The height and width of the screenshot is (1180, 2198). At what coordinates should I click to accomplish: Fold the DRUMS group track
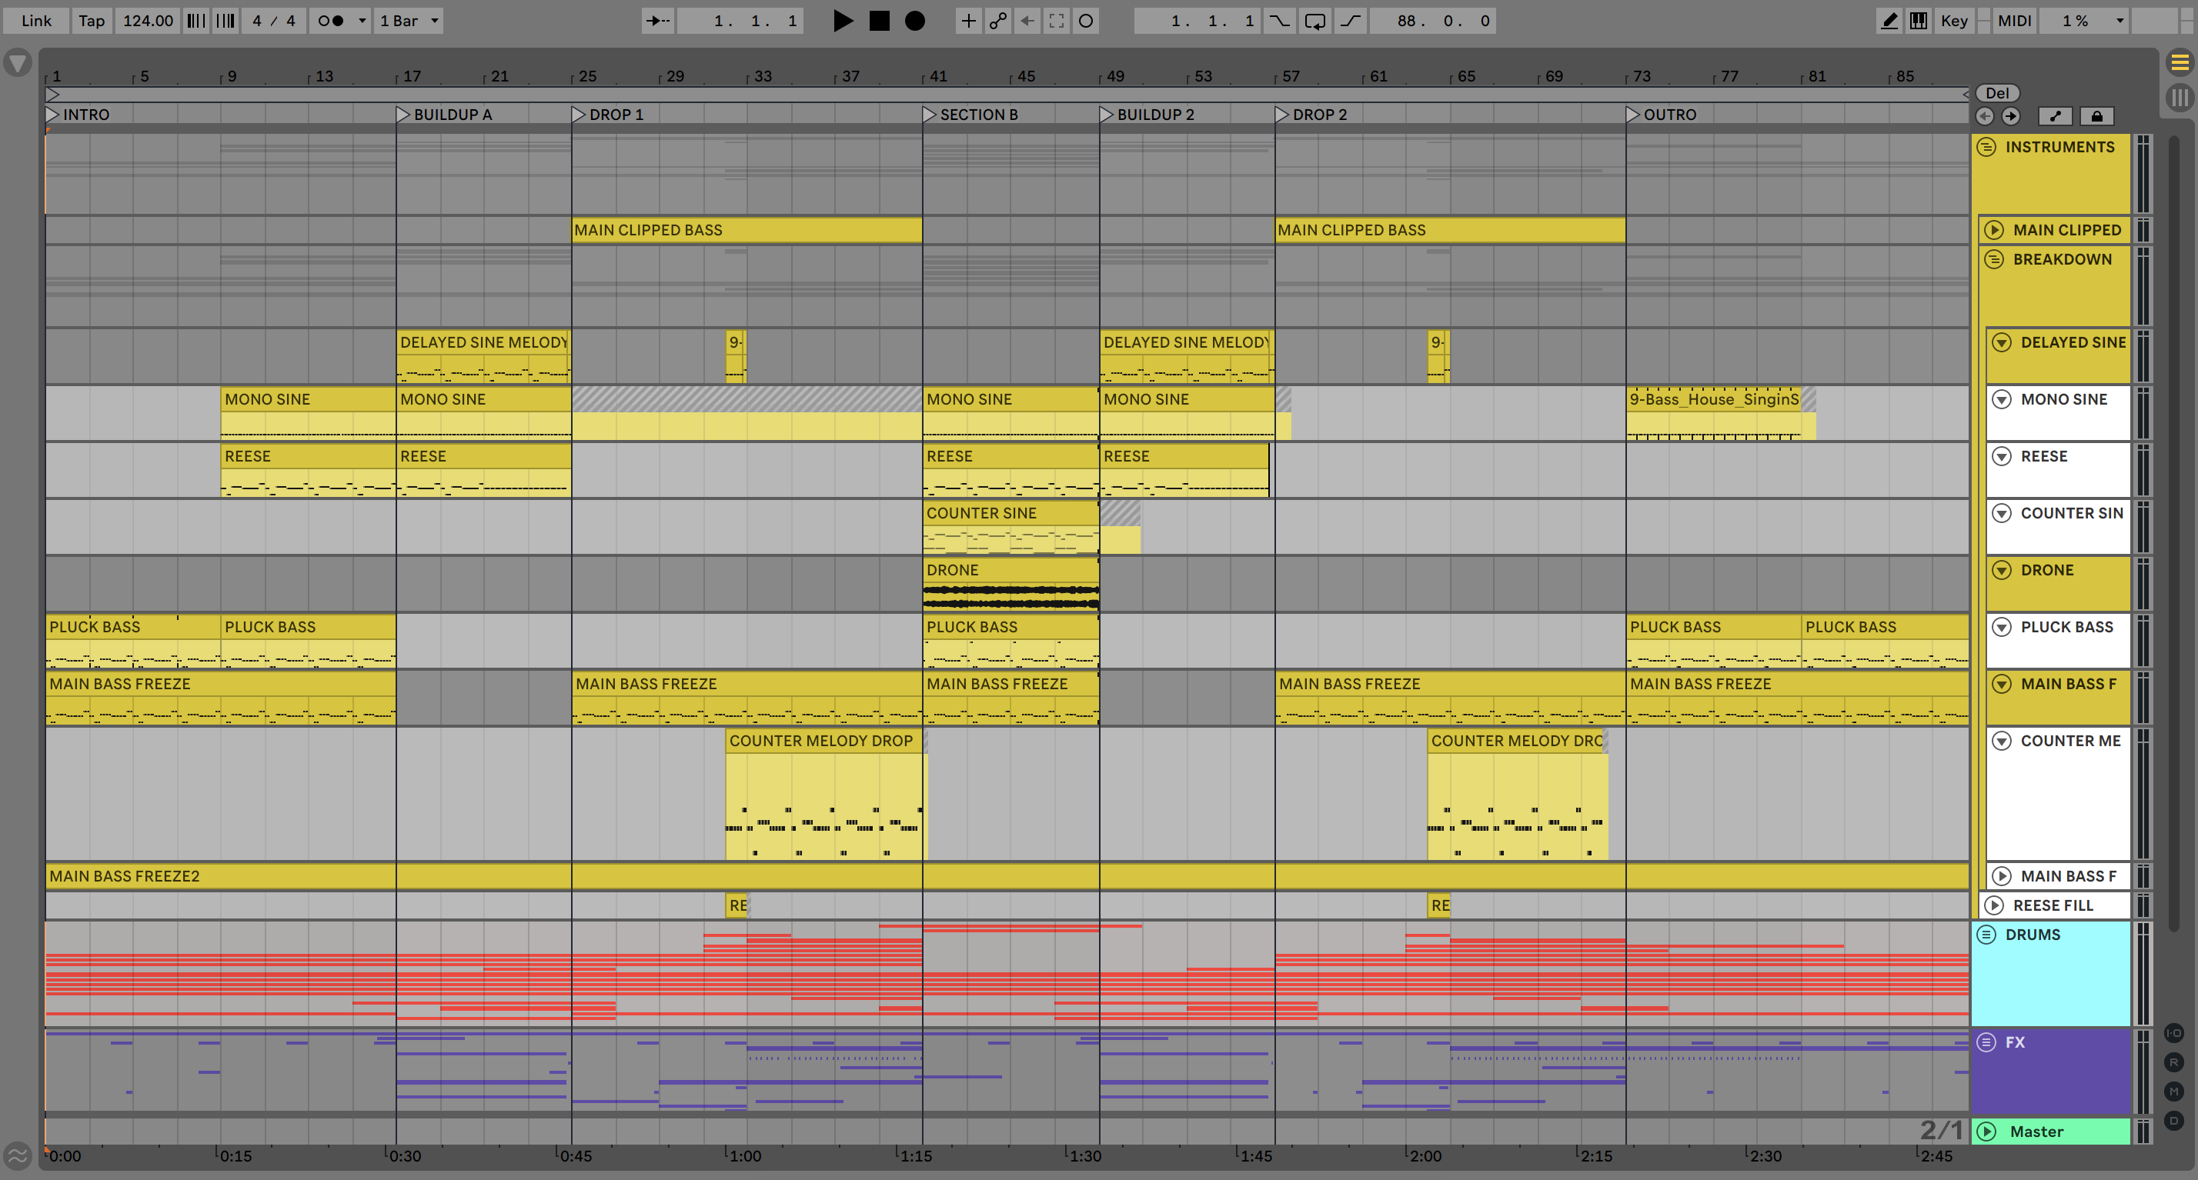[1986, 935]
